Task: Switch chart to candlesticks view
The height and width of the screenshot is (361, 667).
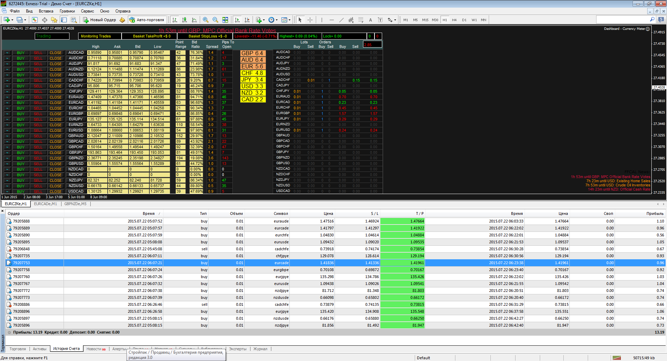Action: (x=184, y=20)
